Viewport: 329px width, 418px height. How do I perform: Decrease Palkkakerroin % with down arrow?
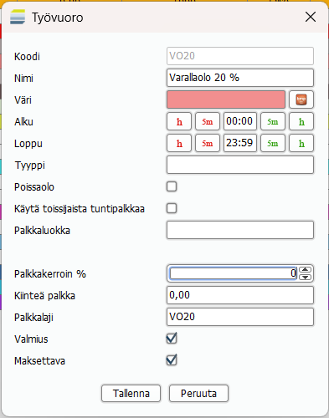click(306, 277)
